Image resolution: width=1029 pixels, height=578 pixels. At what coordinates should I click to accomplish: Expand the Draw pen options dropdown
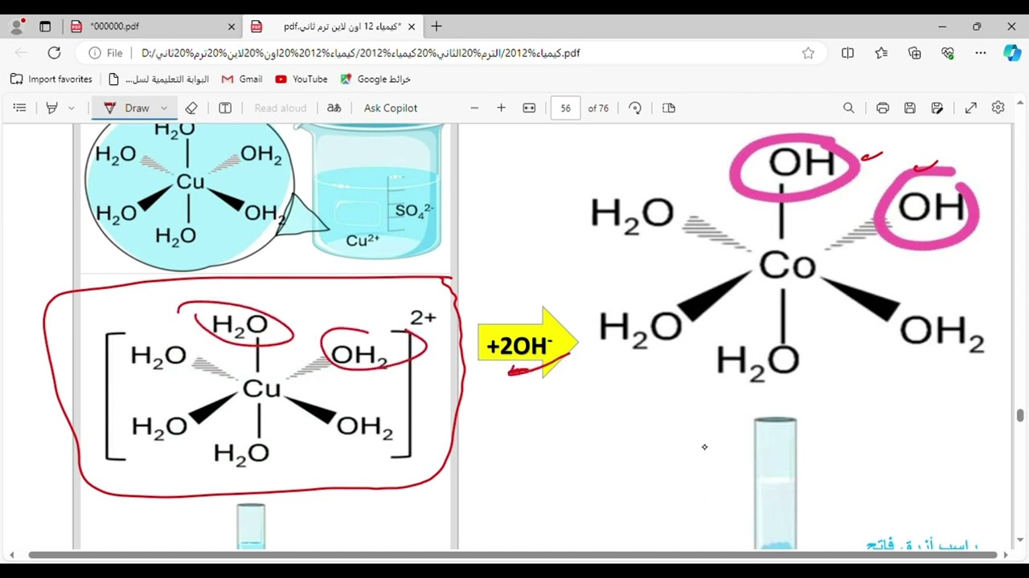click(x=164, y=108)
